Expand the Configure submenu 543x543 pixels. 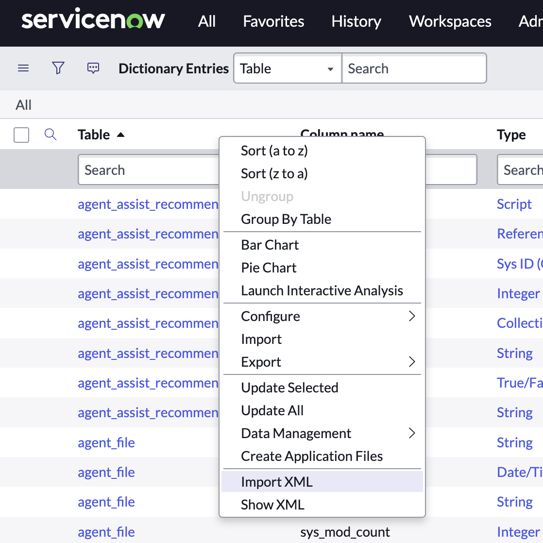click(322, 316)
